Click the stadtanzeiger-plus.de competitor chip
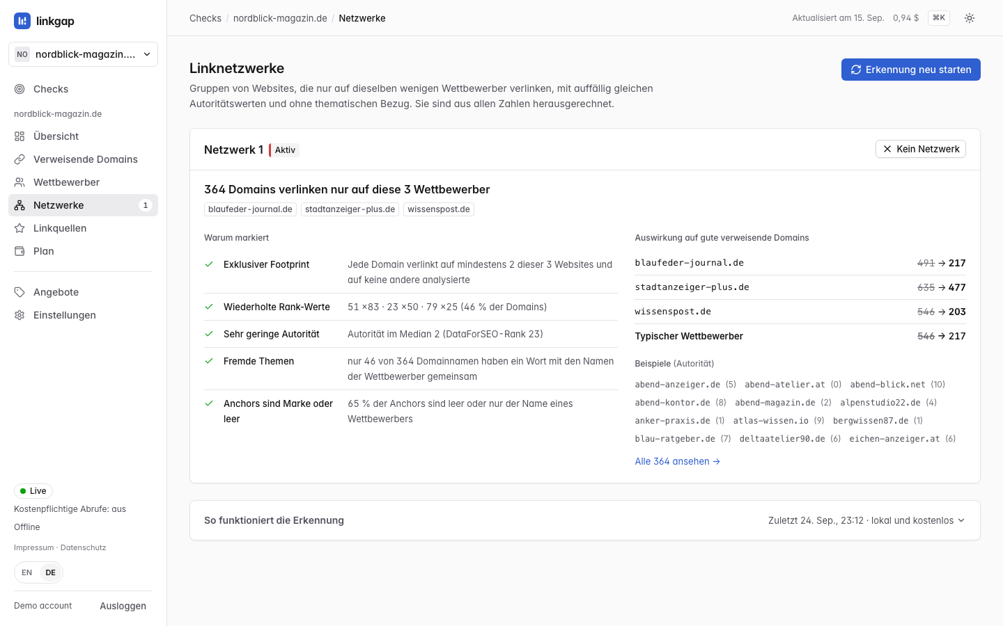 [x=350, y=209]
